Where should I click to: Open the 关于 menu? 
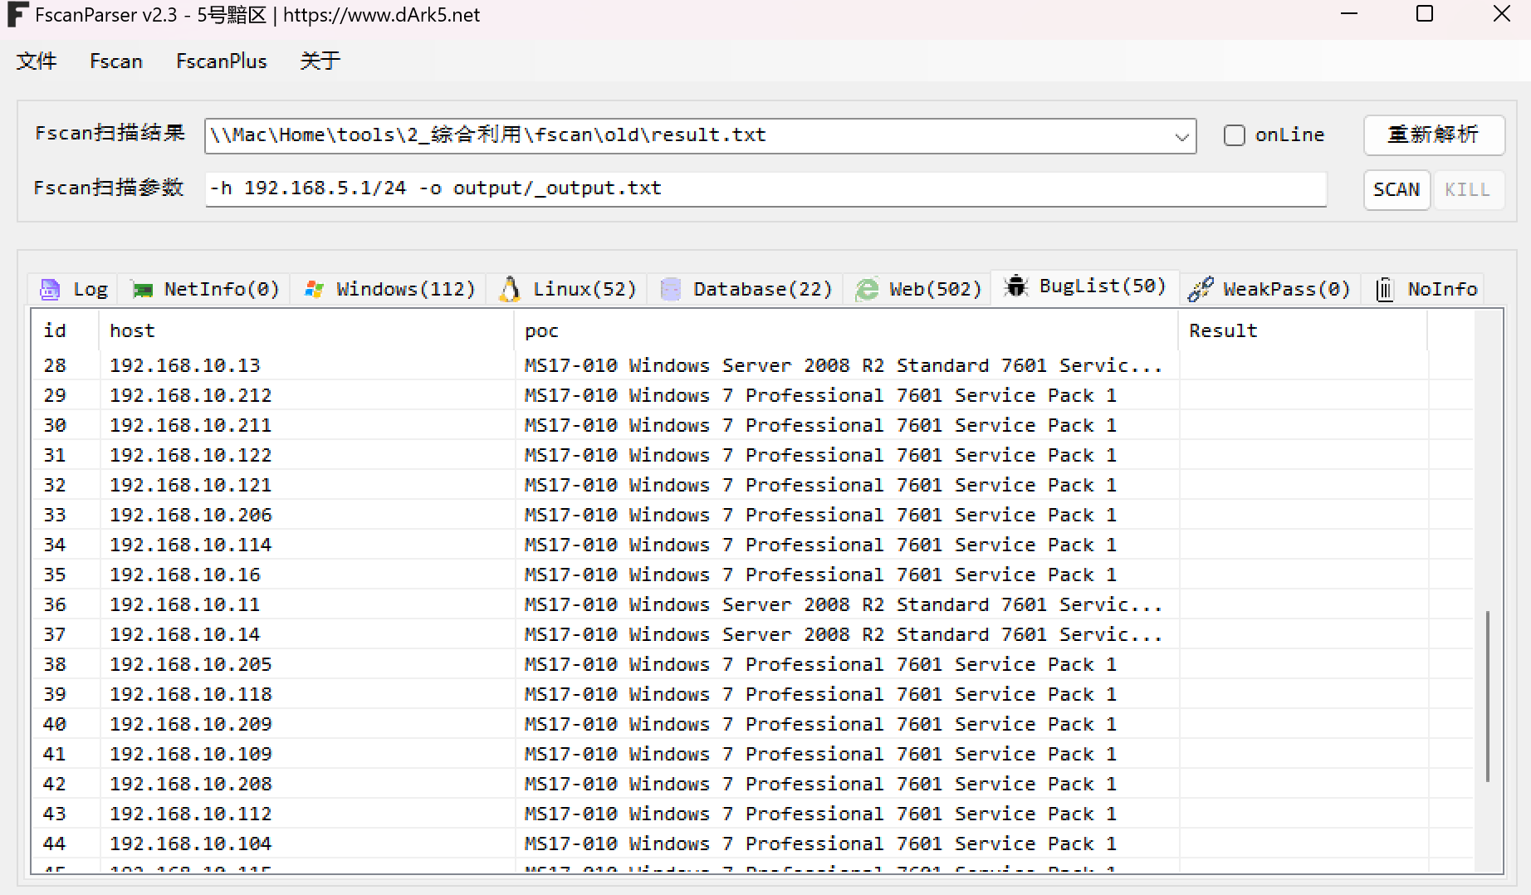pos(320,61)
